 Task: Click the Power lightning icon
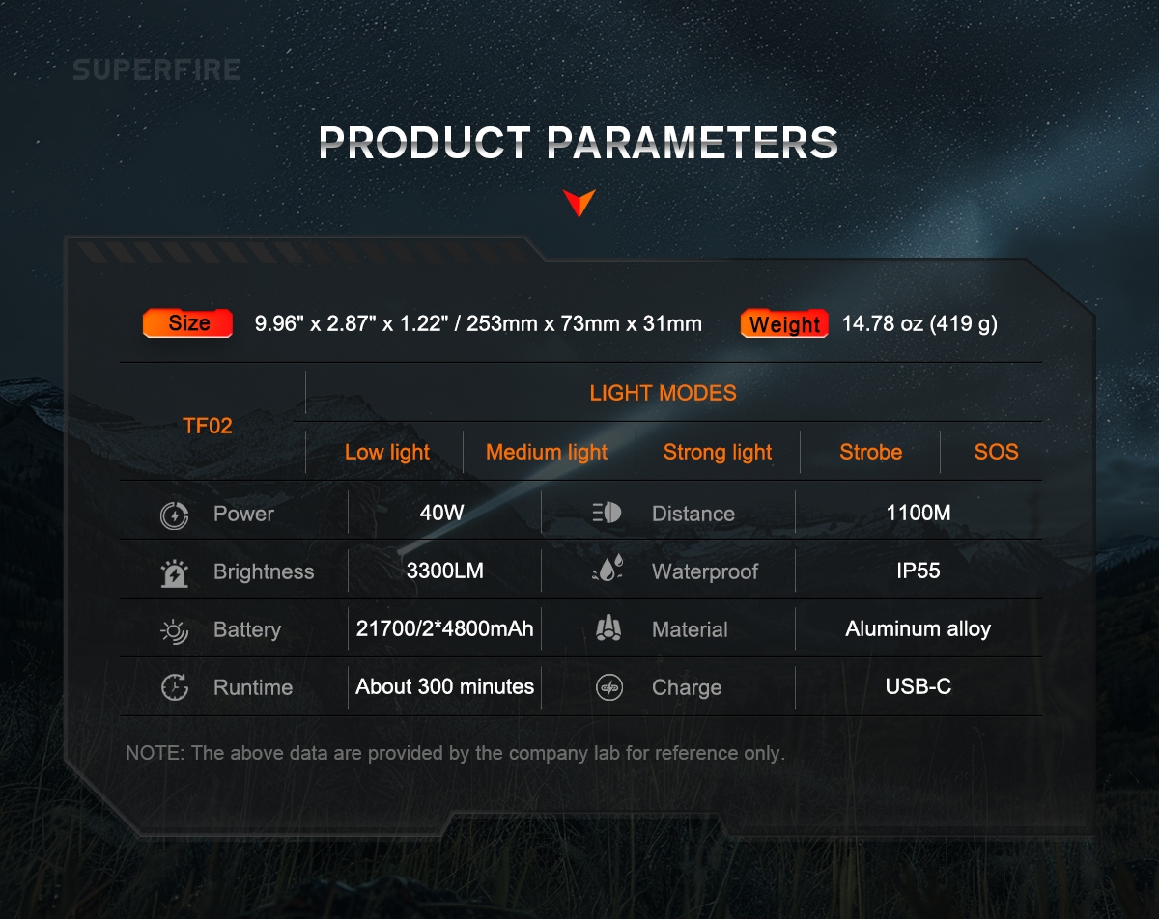(174, 515)
